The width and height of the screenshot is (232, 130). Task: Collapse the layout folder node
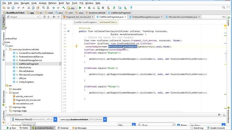coord(7,93)
